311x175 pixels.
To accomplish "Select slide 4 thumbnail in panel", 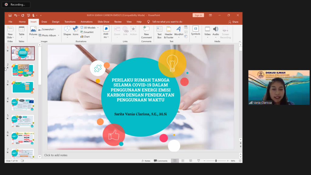I will point(23,104).
